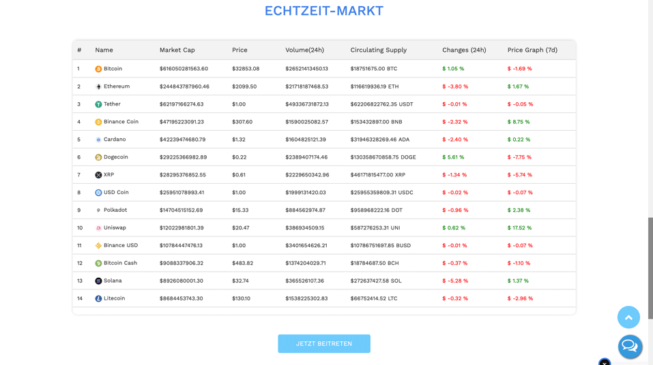
Task: Select the Litecoin name text
Action: [114, 298]
